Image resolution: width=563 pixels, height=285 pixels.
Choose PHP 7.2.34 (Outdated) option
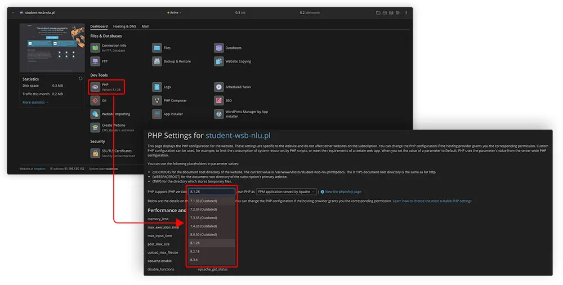[x=212, y=209]
